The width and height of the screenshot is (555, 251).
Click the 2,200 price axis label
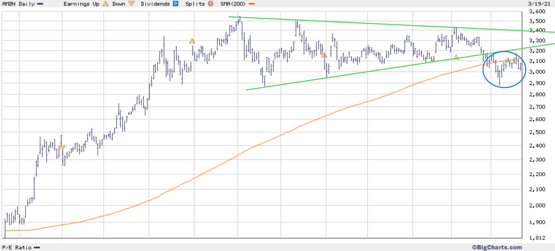tap(537, 174)
